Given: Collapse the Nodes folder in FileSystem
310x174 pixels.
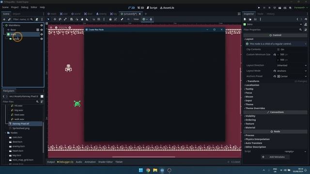Looking at the screenshot, I should coord(5,133).
